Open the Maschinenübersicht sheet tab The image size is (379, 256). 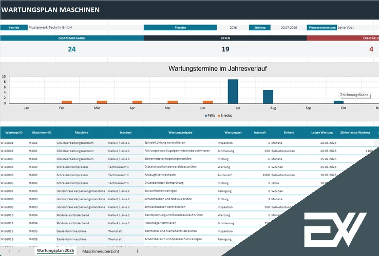[101, 251]
